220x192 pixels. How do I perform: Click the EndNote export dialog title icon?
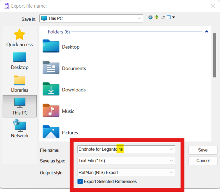pos(6,6)
